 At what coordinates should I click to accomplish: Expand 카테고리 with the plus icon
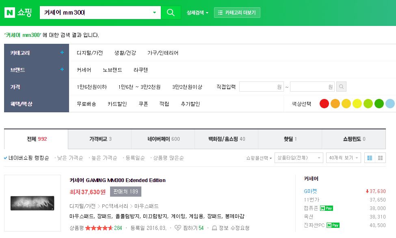pos(62,52)
